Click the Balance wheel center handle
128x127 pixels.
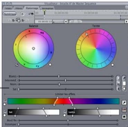(34, 48)
